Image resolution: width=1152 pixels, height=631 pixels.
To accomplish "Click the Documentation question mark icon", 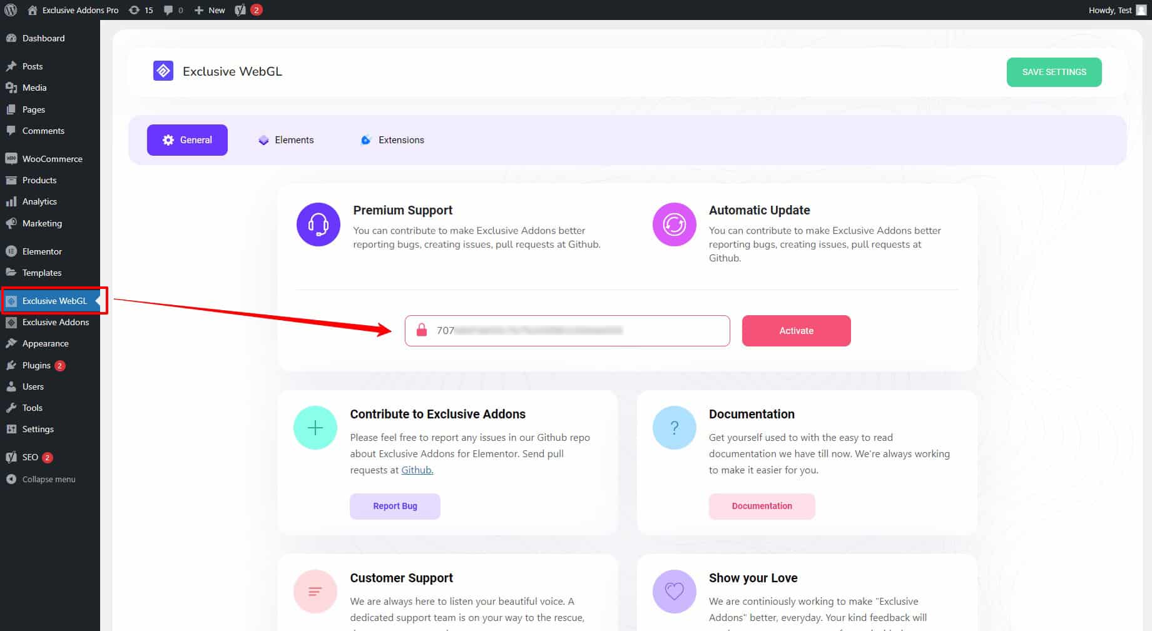I will tap(675, 428).
